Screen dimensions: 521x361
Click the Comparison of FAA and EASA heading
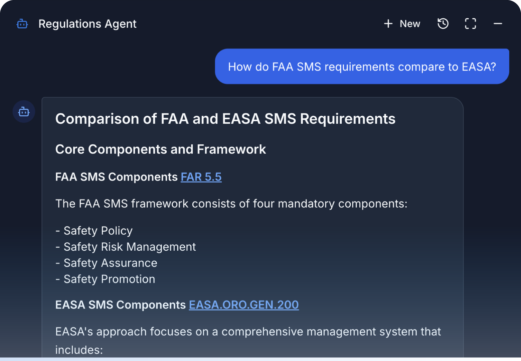pyautogui.click(x=225, y=119)
